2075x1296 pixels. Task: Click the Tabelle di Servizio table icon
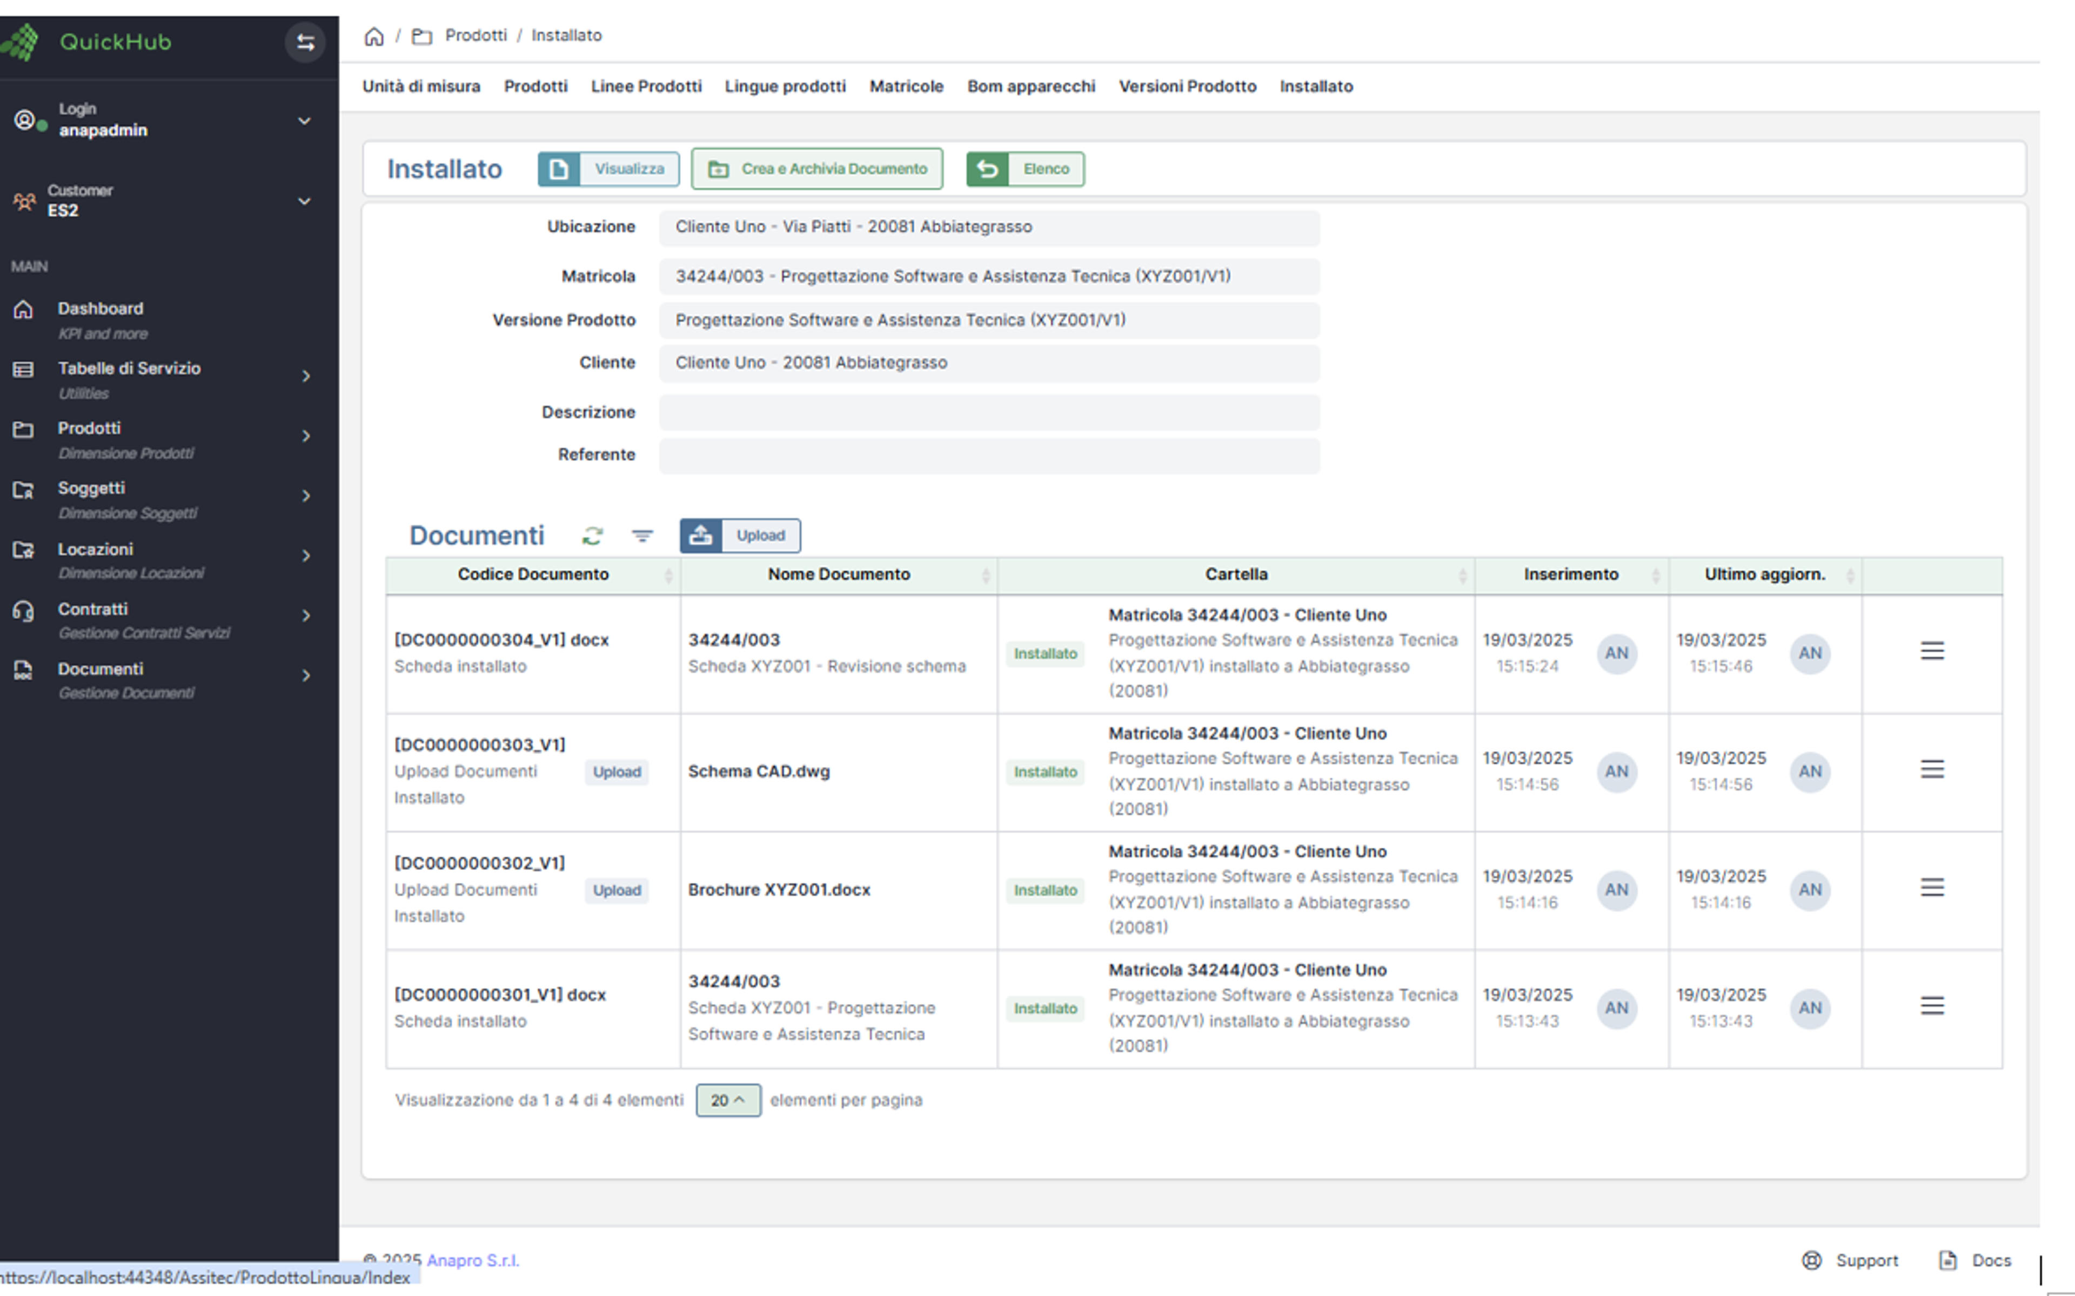point(23,369)
